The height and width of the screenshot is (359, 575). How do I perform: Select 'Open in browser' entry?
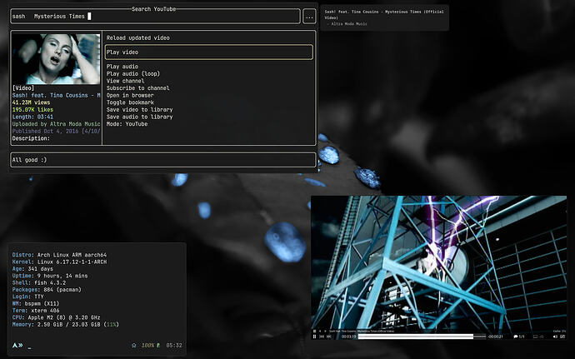pos(130,95)
